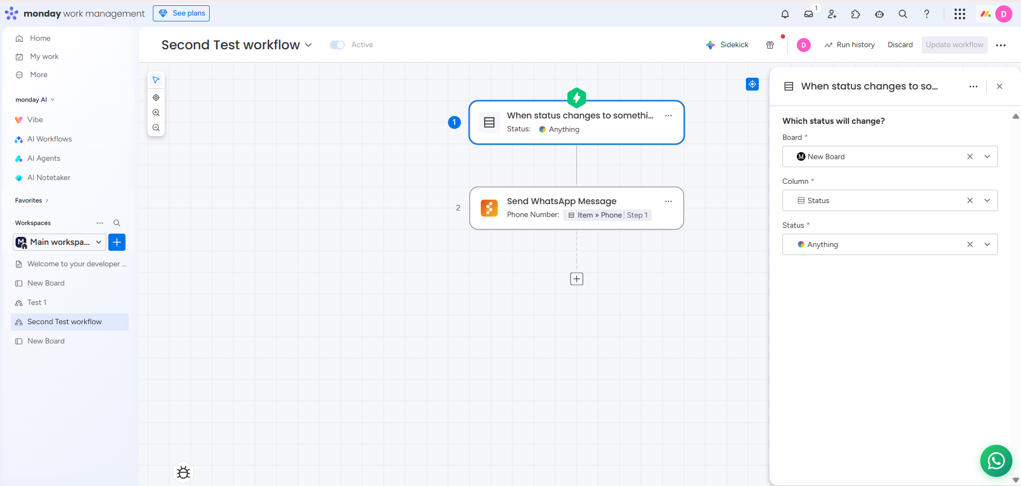Open AI Workflows in the sidebar
The height and width of the screenshot is (486, 1021).
[49, 139]
